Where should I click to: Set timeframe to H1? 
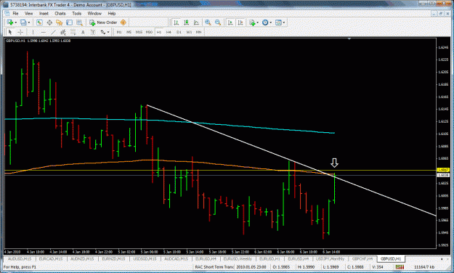(x=159, y=32)
